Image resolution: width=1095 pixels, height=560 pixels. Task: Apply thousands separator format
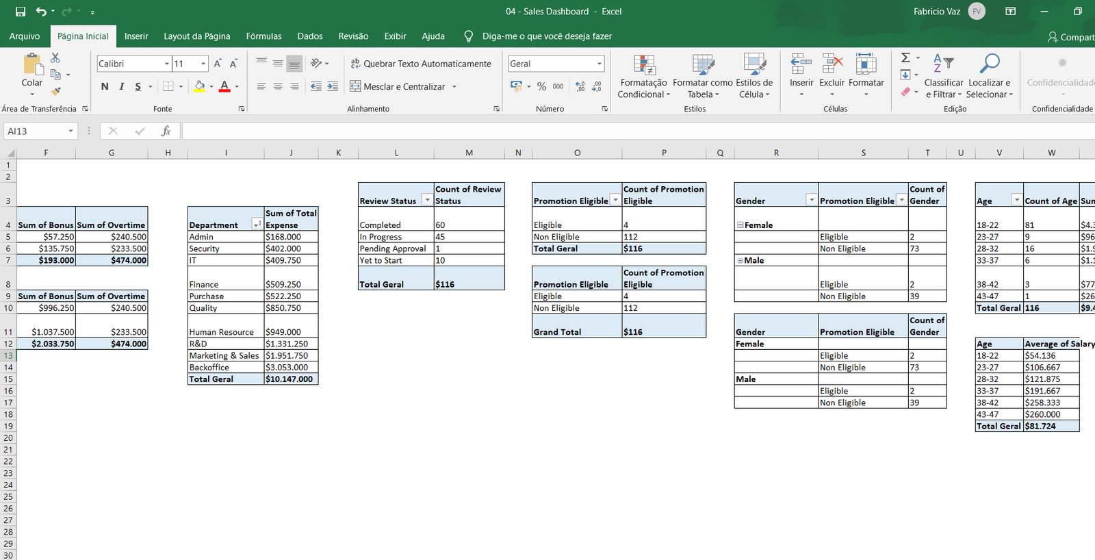click(558, 86)
